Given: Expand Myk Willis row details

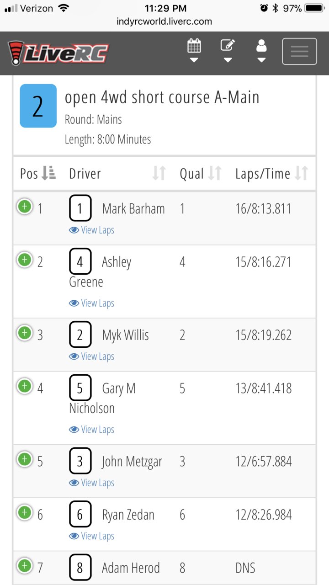Looking at the screenshot, I should (x=25, y=333).
